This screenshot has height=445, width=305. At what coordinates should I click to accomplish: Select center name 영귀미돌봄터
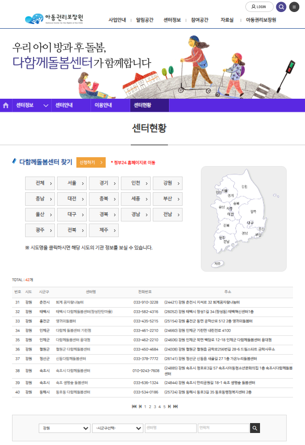coord(66,321)
